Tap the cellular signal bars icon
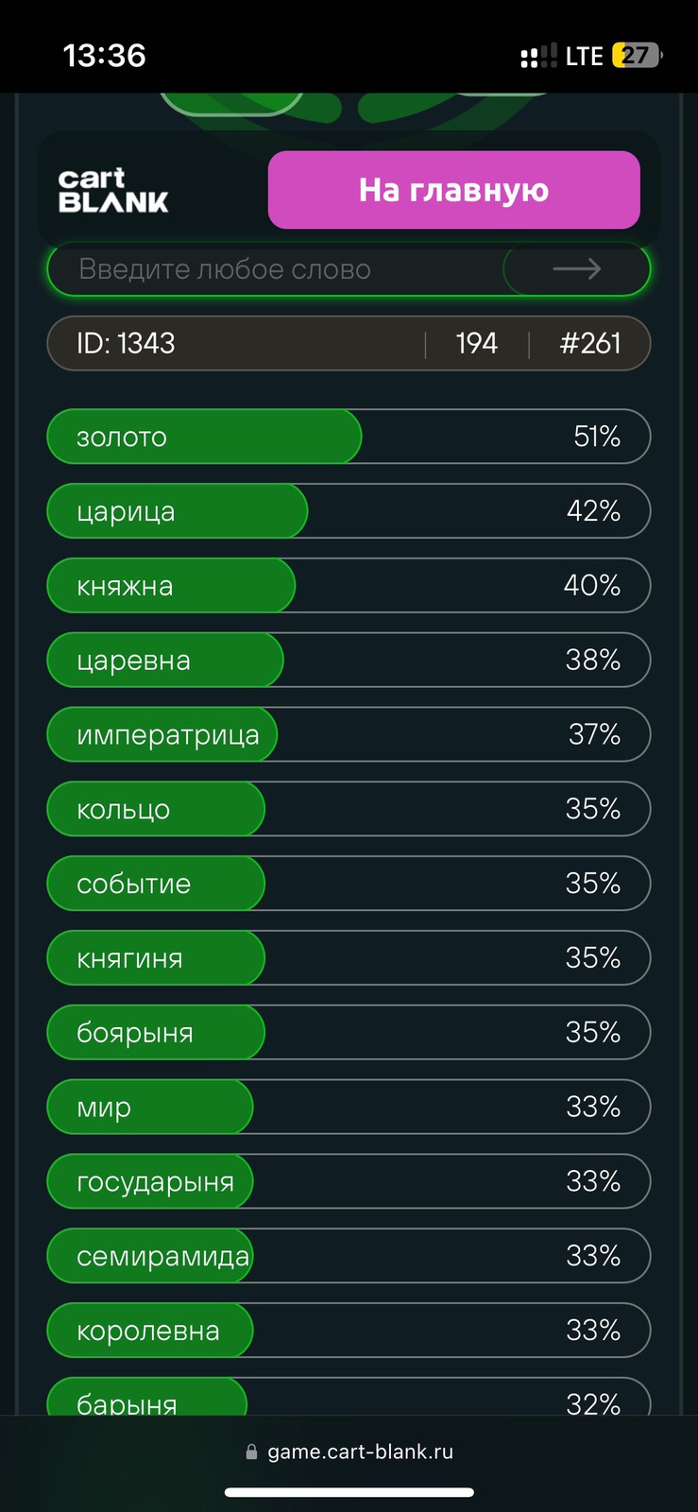 click(538, 56)
